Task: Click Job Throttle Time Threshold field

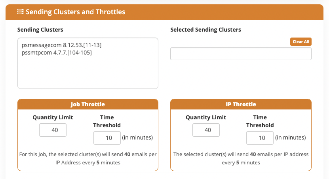Action: 107,138
